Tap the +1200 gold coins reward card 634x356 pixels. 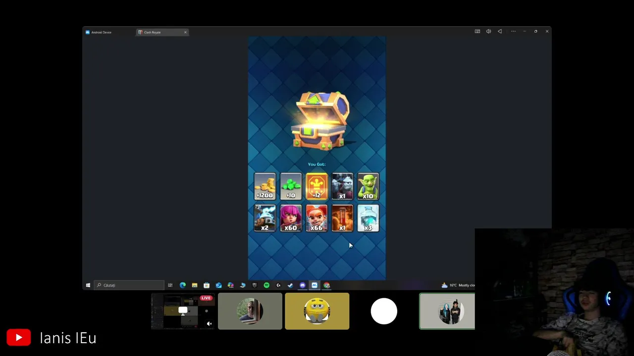point(265,186)
